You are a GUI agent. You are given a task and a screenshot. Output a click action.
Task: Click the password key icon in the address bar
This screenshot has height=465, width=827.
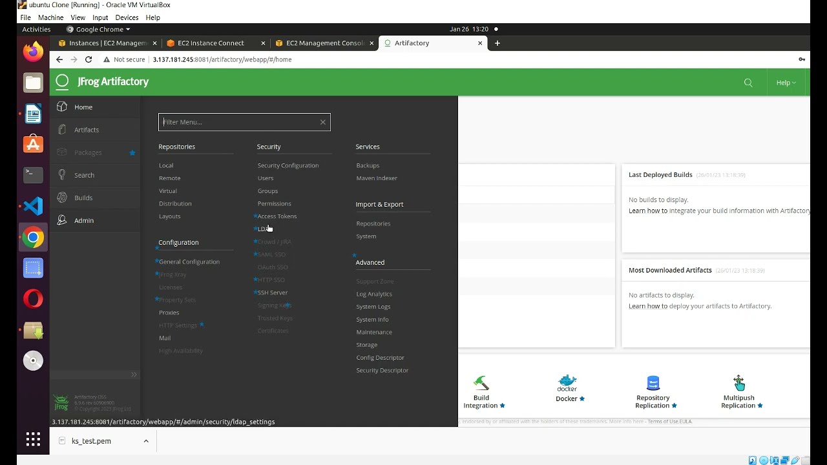802,59
